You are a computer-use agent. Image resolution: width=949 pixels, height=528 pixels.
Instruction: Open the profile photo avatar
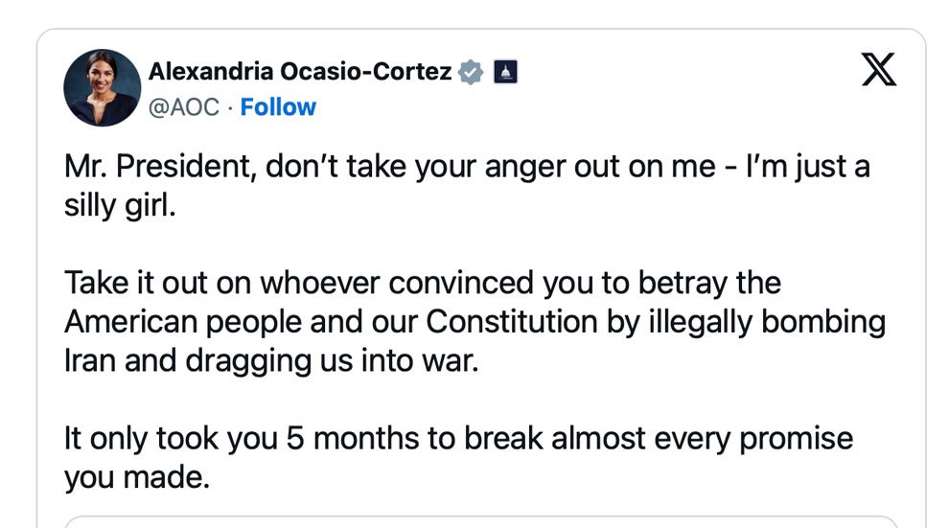click(103, 88)
